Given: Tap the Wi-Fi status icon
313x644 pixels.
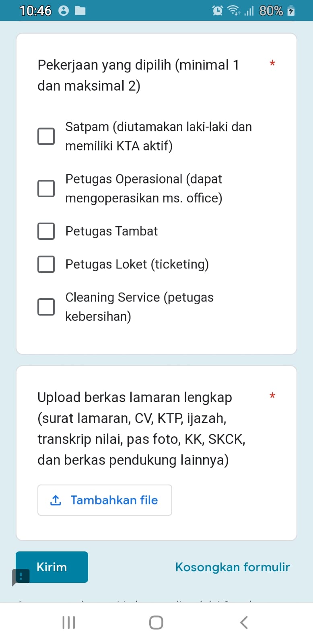Looking at the screenshot, I should coord(233,10).
